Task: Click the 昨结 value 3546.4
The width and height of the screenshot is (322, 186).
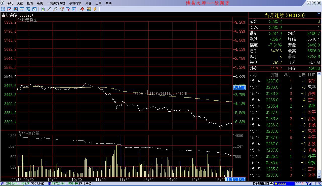Action: point(313,39)
